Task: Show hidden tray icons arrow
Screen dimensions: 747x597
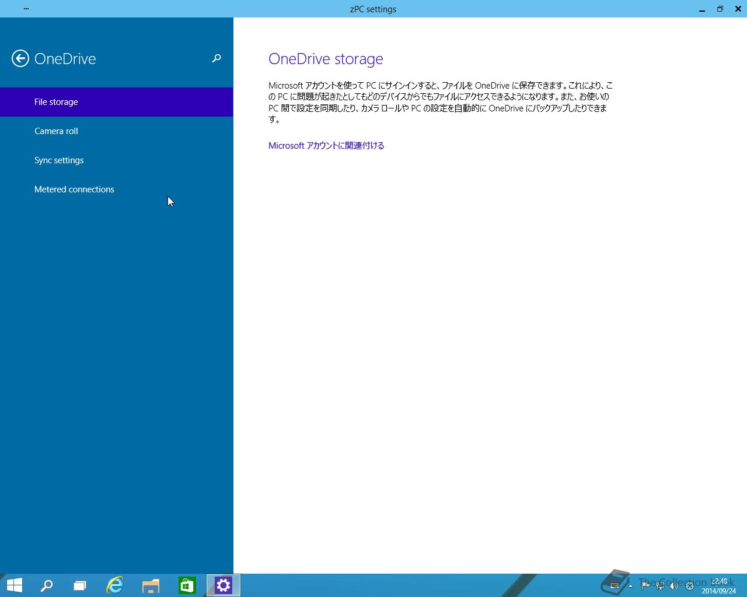Action: [x=630, y=586]
